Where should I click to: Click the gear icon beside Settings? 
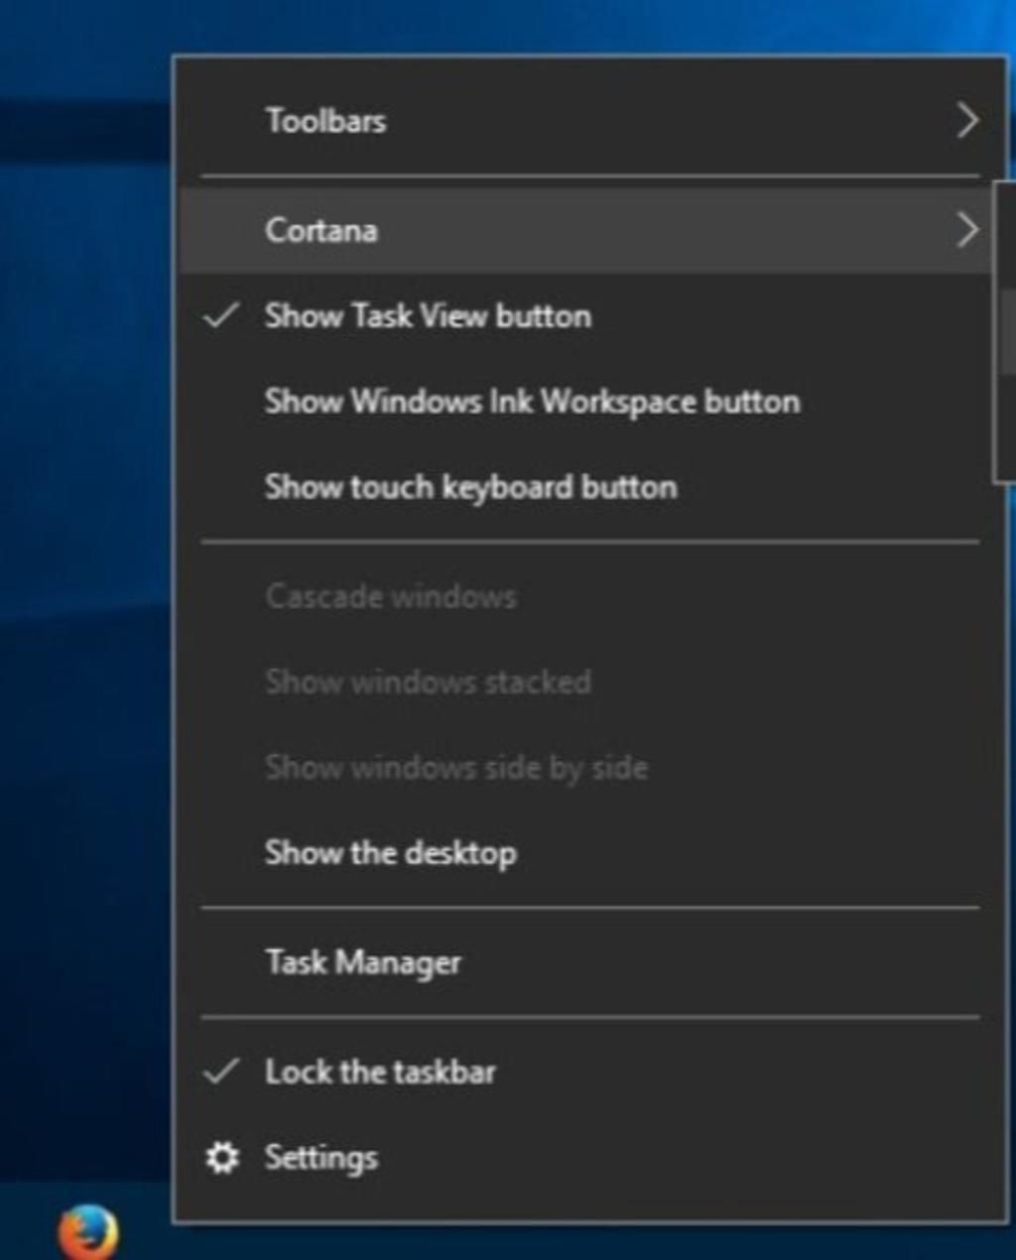click(x=222, y=1157)
